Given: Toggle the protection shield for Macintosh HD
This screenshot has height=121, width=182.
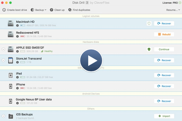Looking at the screenshot, I should [x=149, y=24].
